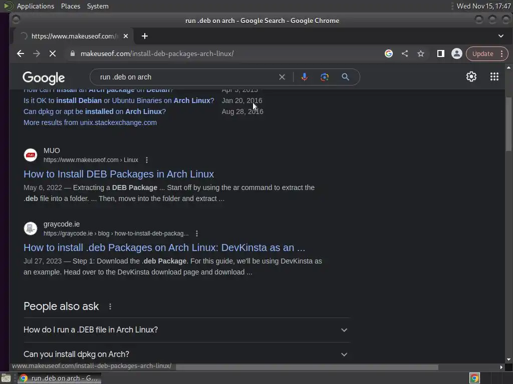Viewport: 513px width, 384px height.
Task: Open the Applications menu
Action: point(36,6)
